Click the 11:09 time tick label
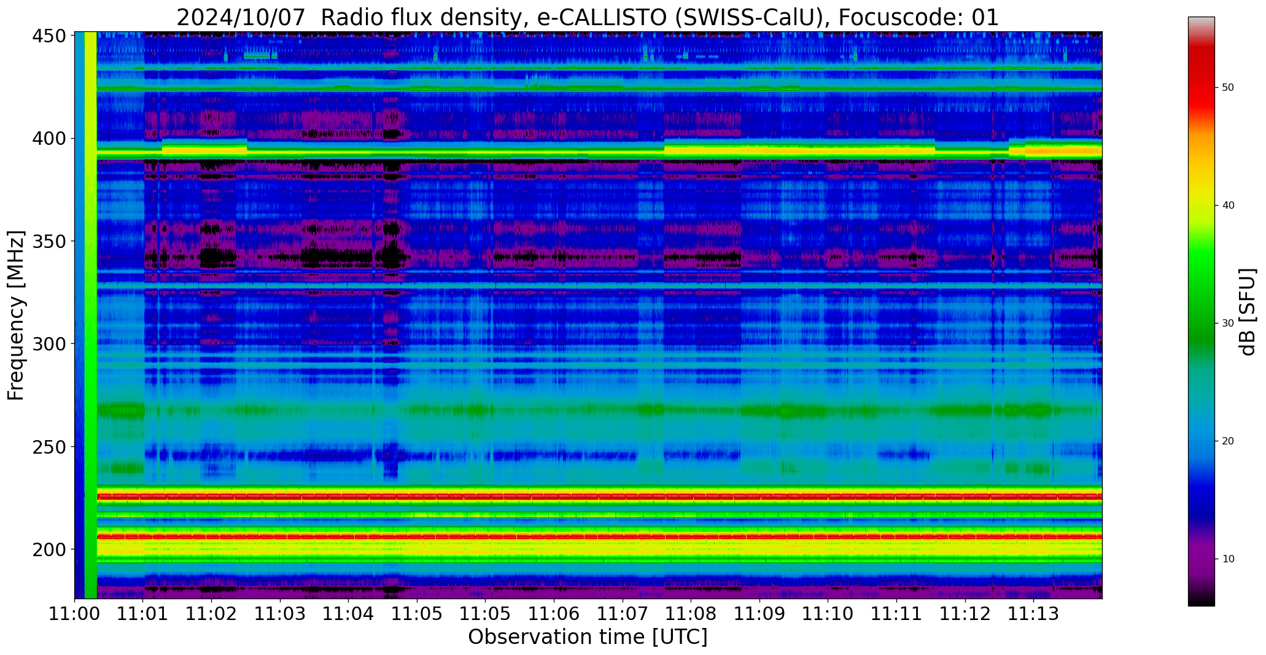Viewport: 1266px width, 655px height. pos(759,614)
